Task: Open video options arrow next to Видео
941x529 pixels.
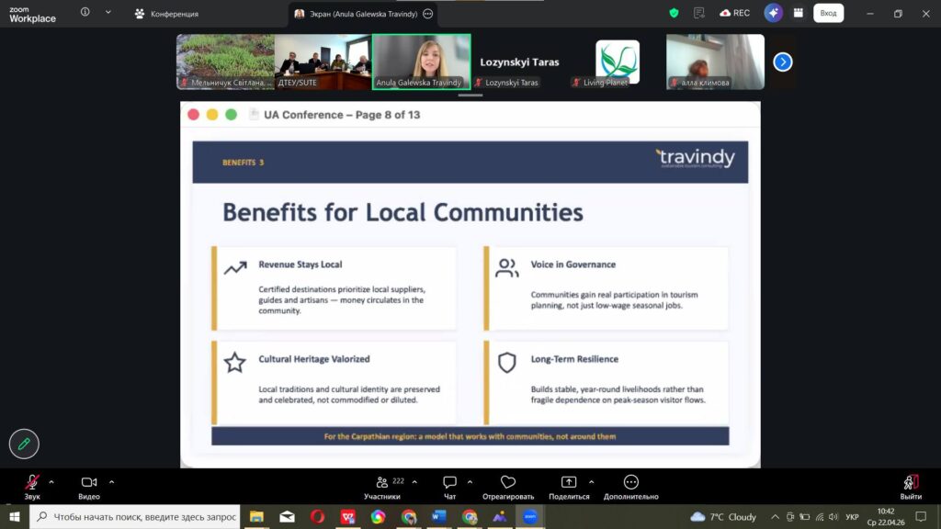Action: click(112, 481)
